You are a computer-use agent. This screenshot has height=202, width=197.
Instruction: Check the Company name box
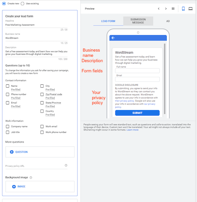click(x=8, y=126)
